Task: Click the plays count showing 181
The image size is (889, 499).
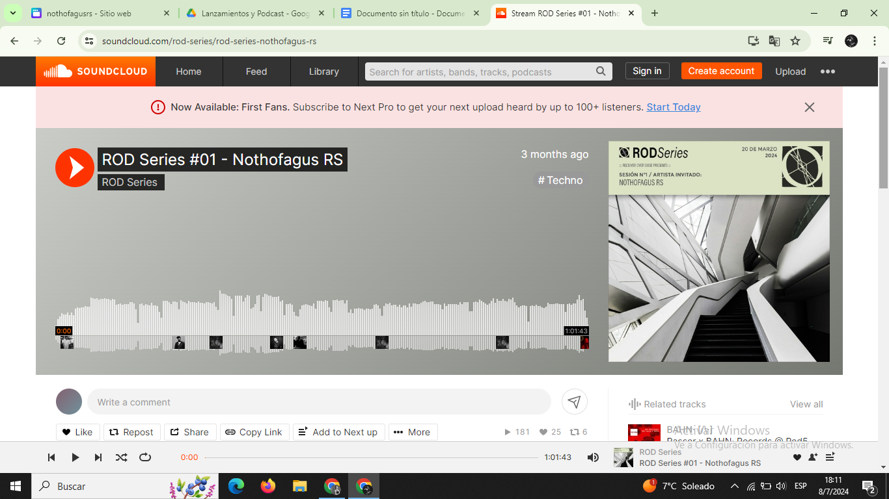Action: 517,432
